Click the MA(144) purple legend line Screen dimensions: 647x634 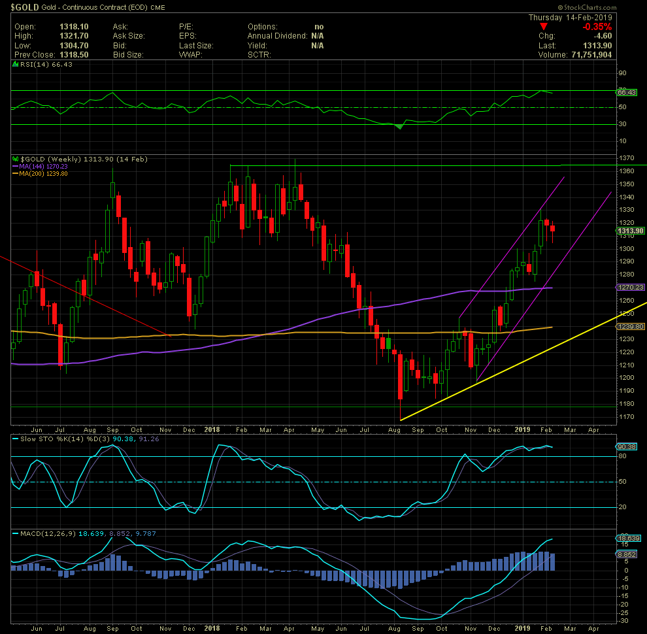(16, 167)
